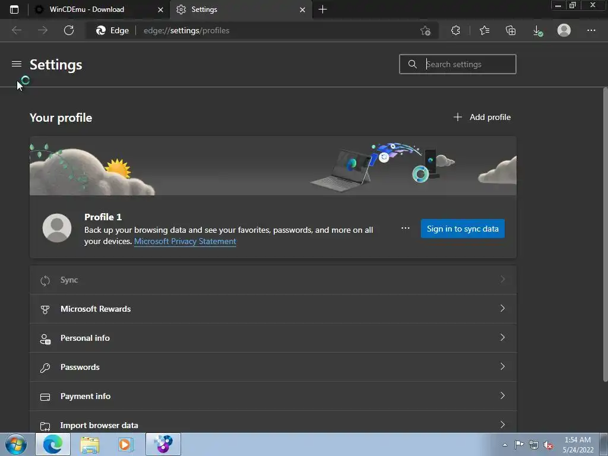Click the Personal info person icon
The image size is (608, 456).
45,339
